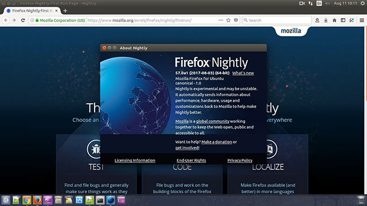Image resolution: width=367 pixels, height=206 pixels.
Task: Click the screenshots scissors toolbar icon
Action: [352, 21]
